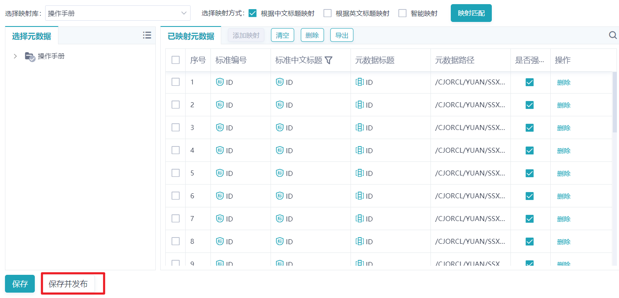Click the metadata column icon in row 2
The image size is (619, 298).
coord(360,105)
